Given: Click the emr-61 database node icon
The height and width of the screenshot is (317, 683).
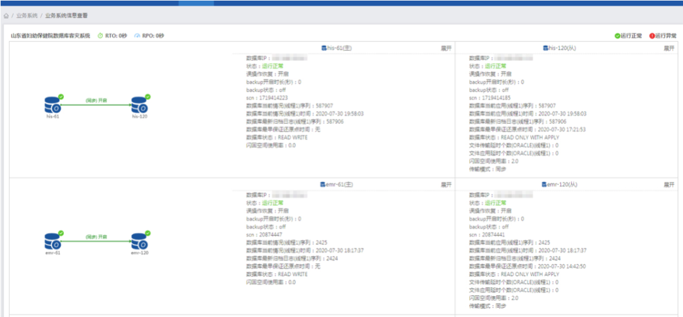Looking at the screenshot, I should [x=52, y=241].
